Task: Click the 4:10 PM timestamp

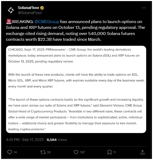Action: (13, 140)
